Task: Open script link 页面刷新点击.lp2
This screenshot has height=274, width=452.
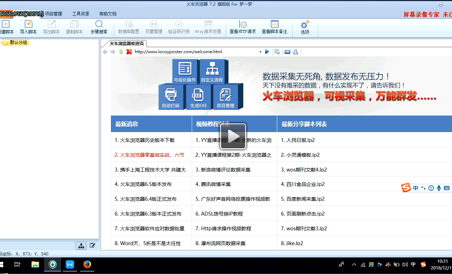Action: [x=305, y=214]
